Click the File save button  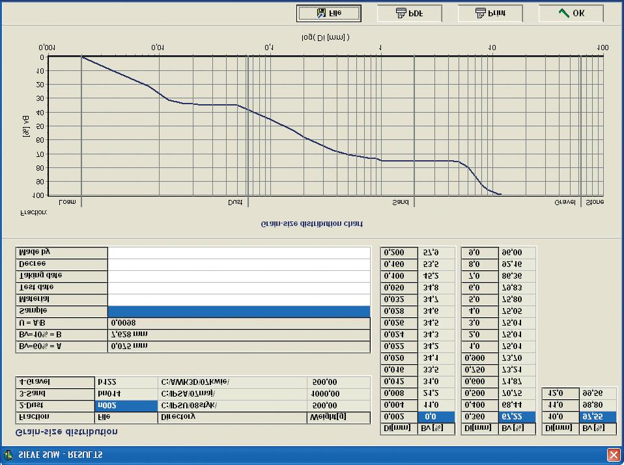point(329,13)
